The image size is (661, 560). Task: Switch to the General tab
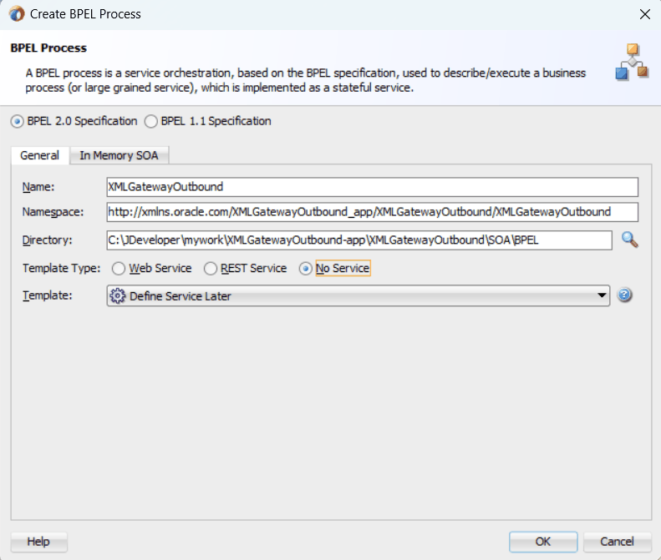[39, 155]
